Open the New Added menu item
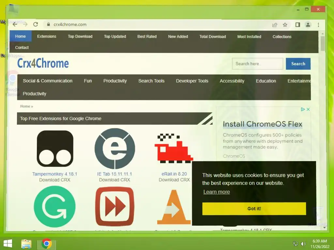Image resolution: width=334 pixels, height=250 pixels. tap(178, 36)
